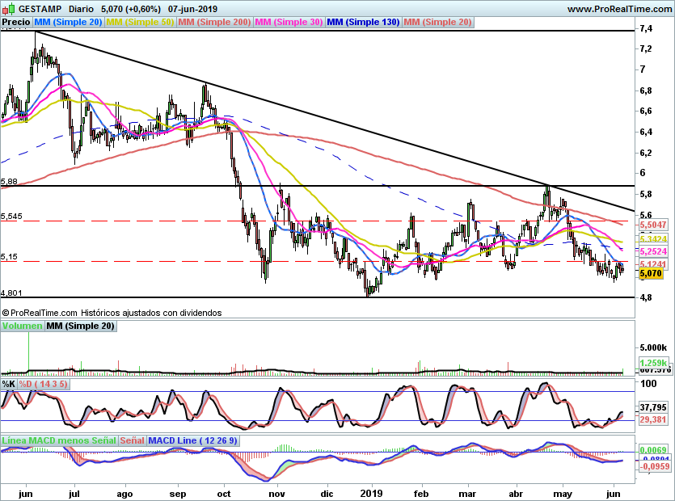Click the jul month marker on time axis
675x501 pixels.
[74, 494]
